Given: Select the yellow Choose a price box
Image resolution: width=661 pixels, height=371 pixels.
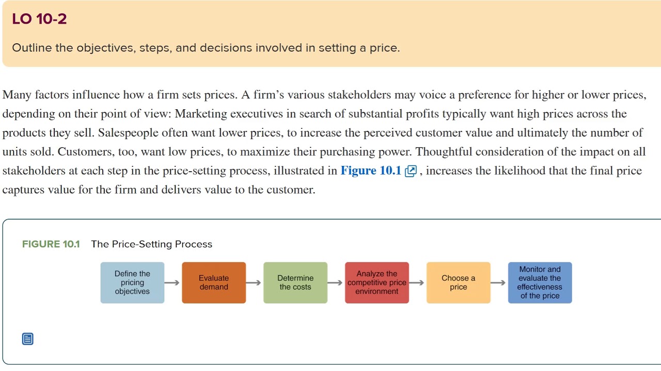Looking at the screenshot, I should (x=459, y=283).
